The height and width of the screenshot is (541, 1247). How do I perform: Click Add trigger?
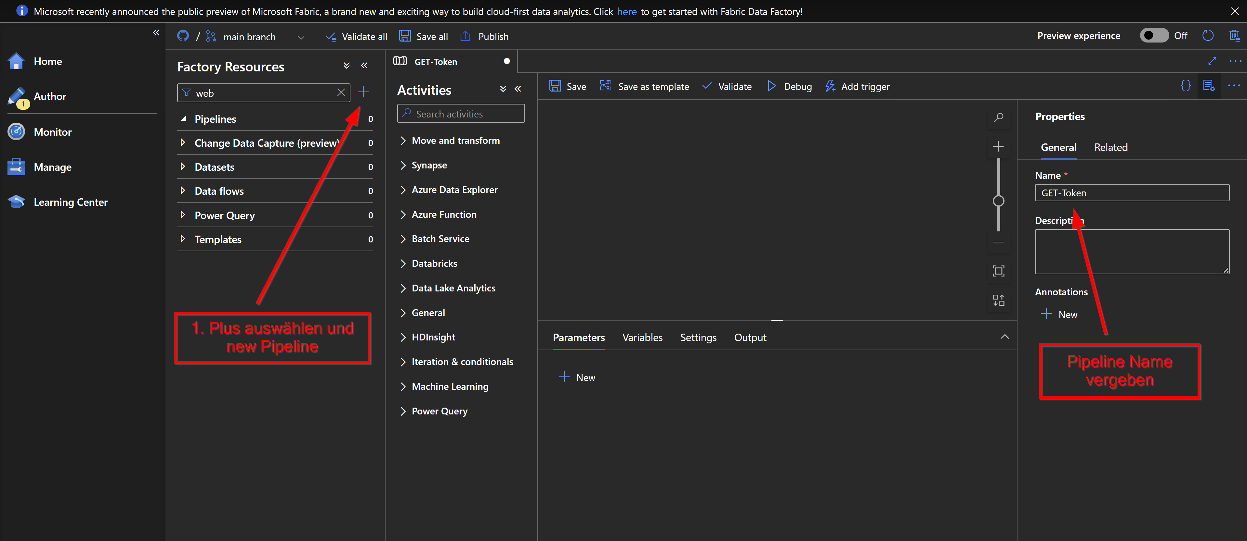[857, 86]
